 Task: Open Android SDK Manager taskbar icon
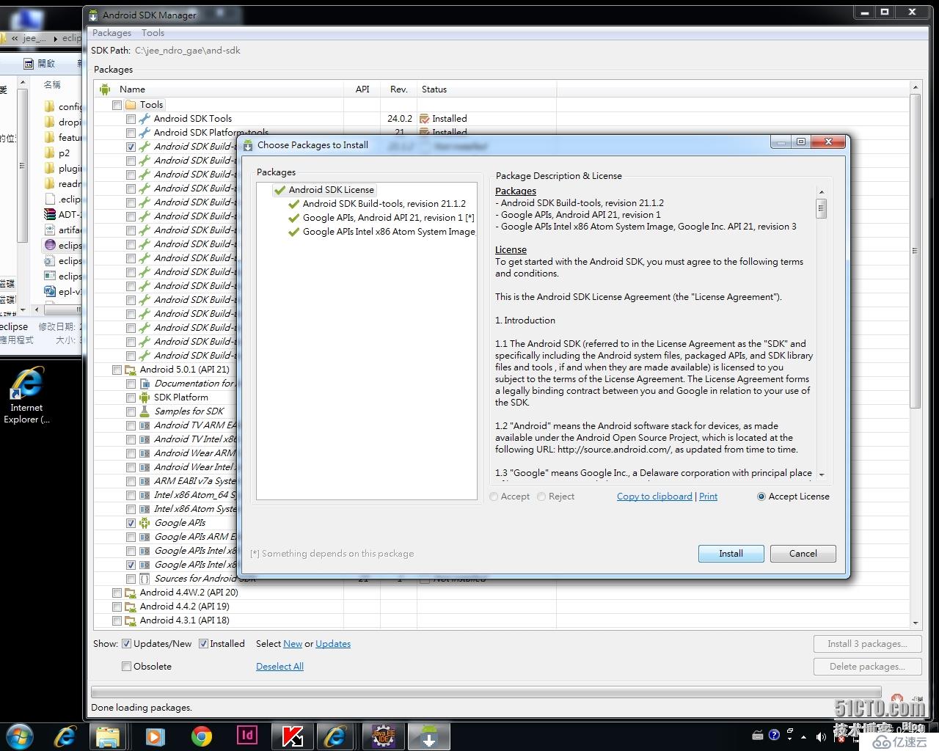[x=429, y=736]
